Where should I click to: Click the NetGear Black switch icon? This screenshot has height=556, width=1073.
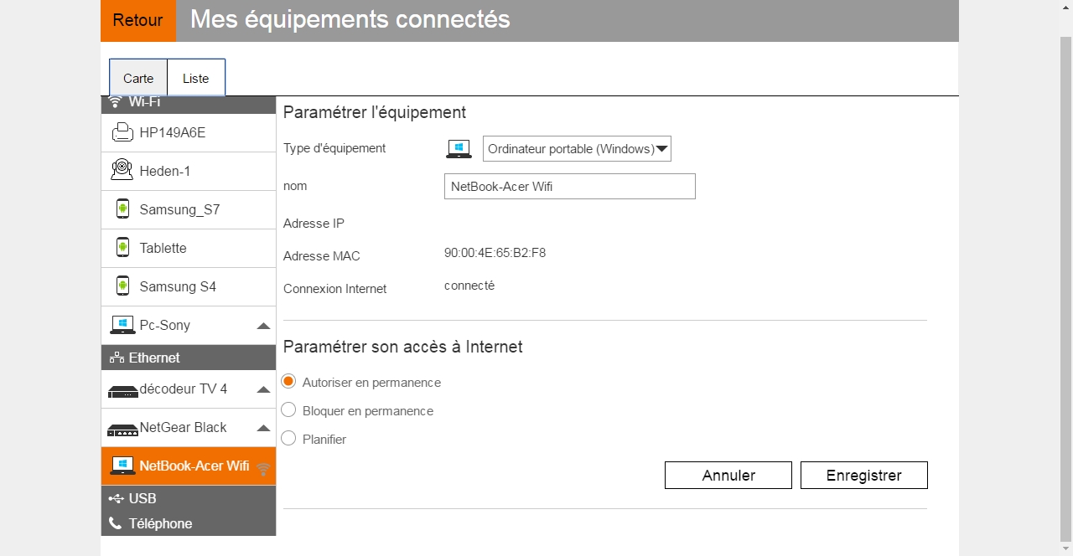(122, 429)
